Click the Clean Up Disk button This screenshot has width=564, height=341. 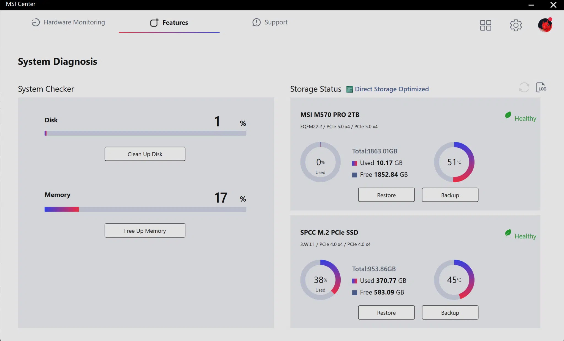click(145, 154)
